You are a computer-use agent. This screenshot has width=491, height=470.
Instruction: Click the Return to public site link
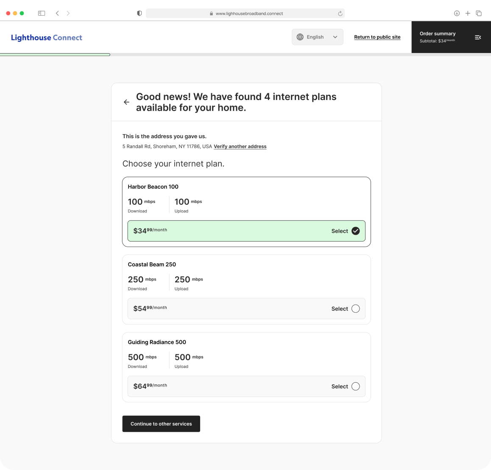pyautogui.click(x=377, y=37)
